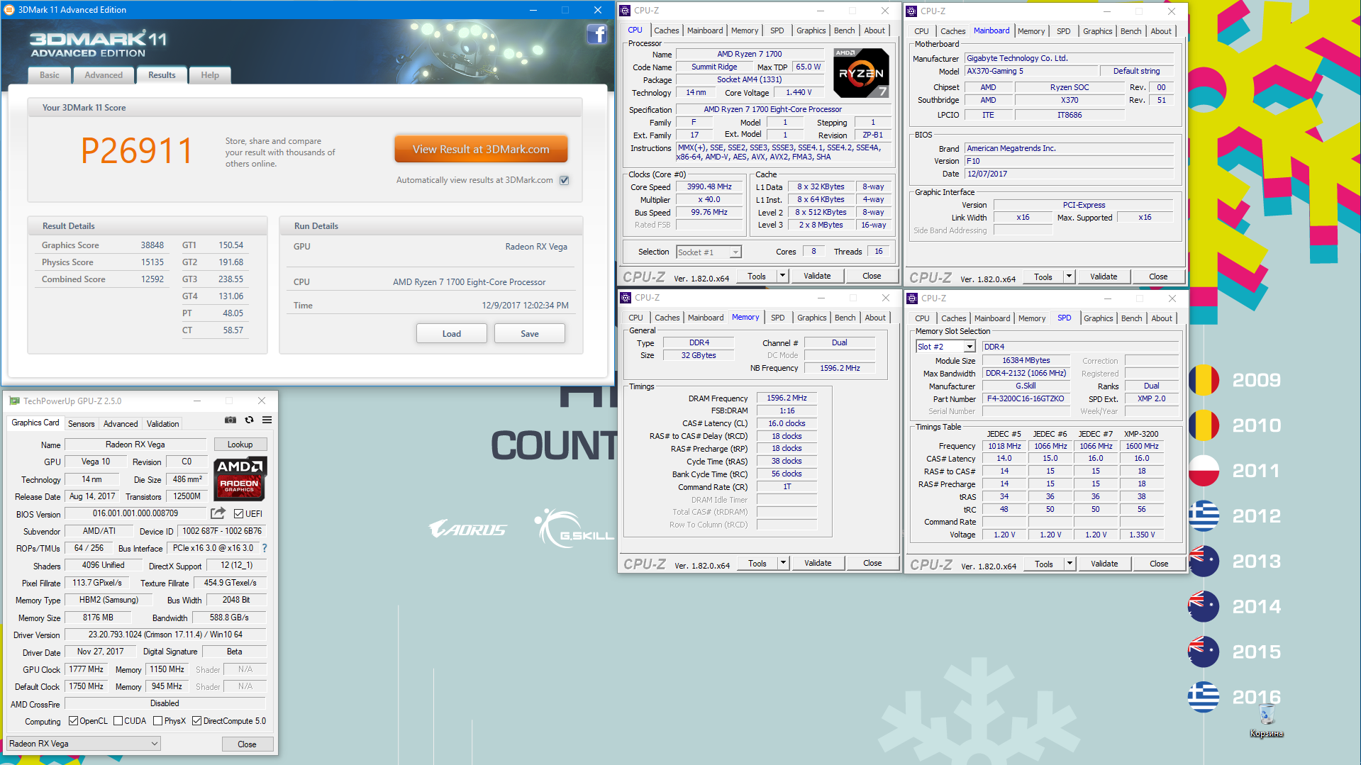
Task: Click the DRAM Frequency value 1596.2 MHz
Action: 787,398
